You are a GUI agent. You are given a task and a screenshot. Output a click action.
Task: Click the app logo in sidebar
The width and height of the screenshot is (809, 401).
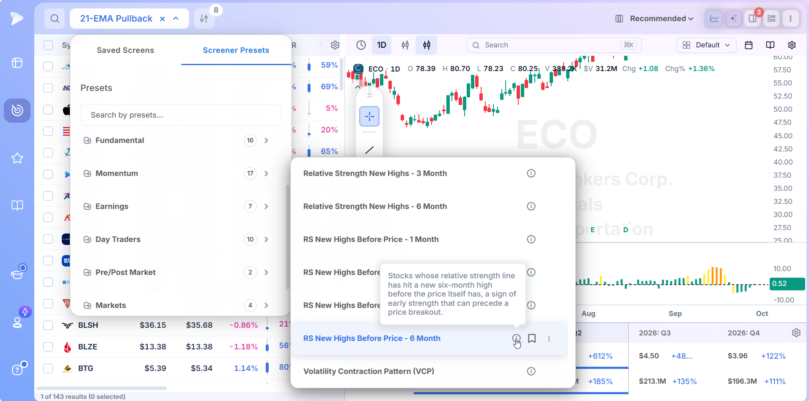click(17, 18)
